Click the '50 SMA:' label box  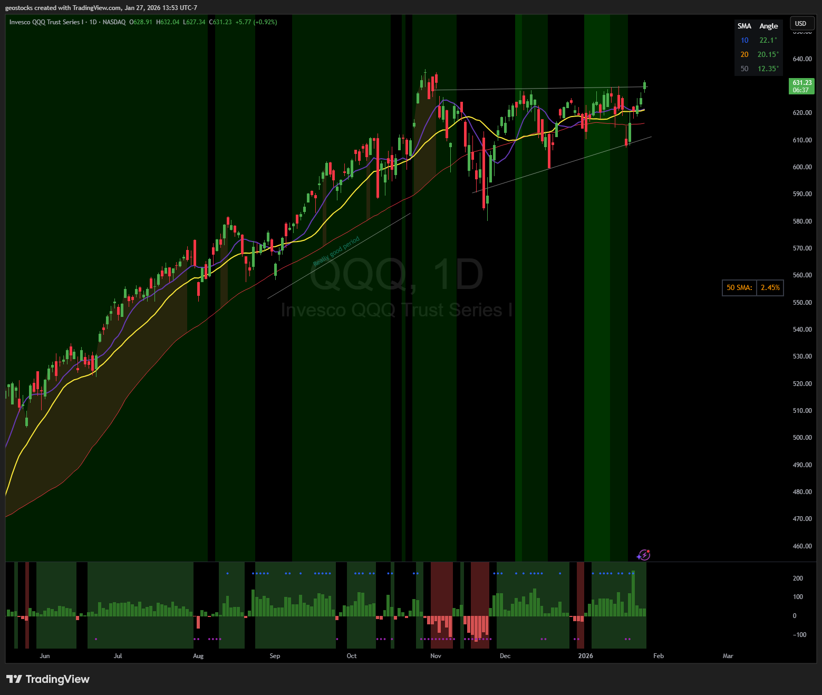tap(739, 288)
